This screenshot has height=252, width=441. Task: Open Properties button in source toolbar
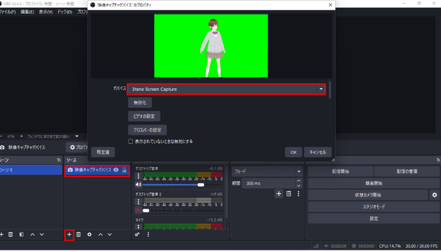point(78,147)
